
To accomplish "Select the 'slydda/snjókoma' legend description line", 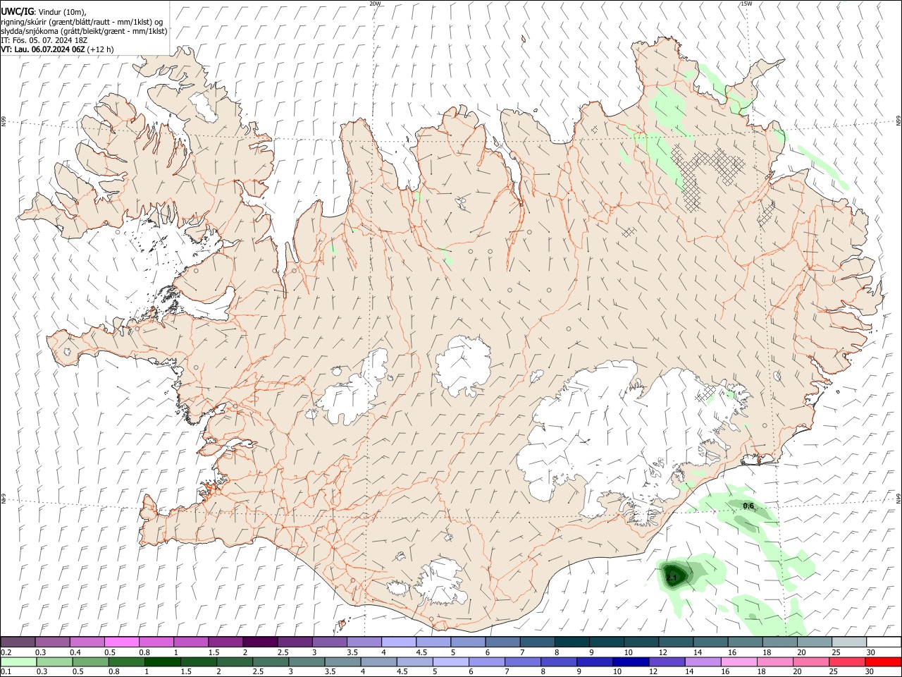I will 84,31.
